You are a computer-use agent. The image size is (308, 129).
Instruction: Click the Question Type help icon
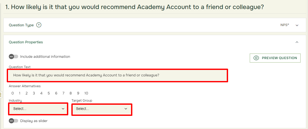(x=39, y=25)
